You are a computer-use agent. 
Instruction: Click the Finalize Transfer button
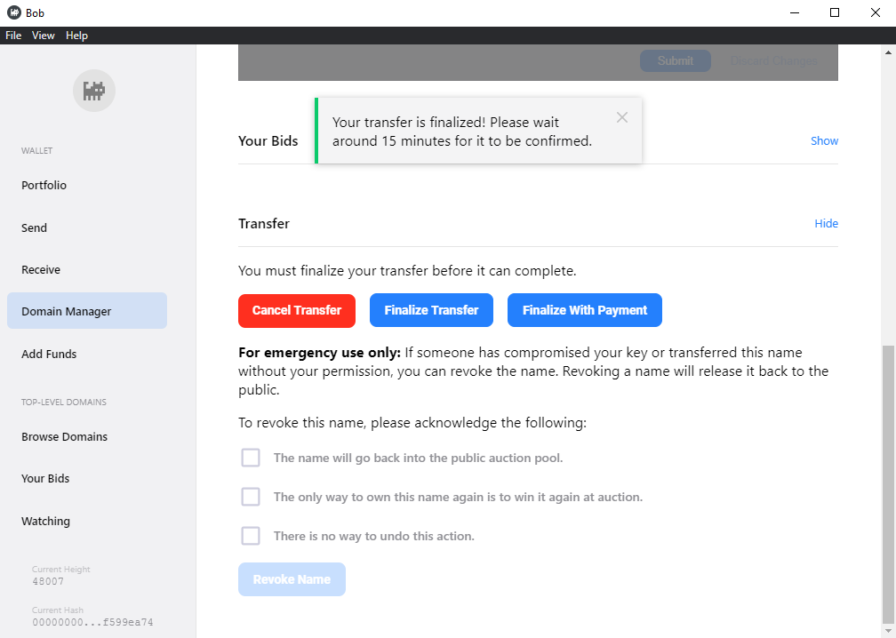coord(431,310)
